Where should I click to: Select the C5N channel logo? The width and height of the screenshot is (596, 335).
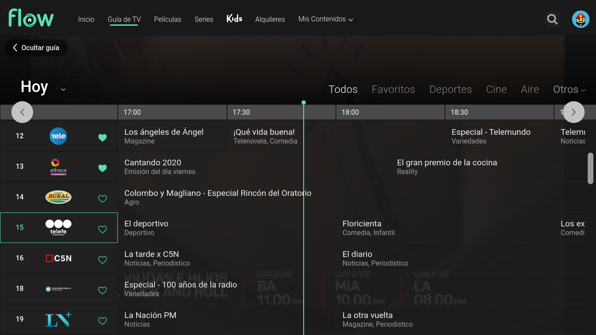click(58, 258)
